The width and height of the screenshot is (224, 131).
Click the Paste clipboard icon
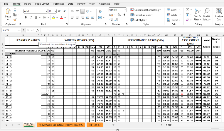pos(8,12)
